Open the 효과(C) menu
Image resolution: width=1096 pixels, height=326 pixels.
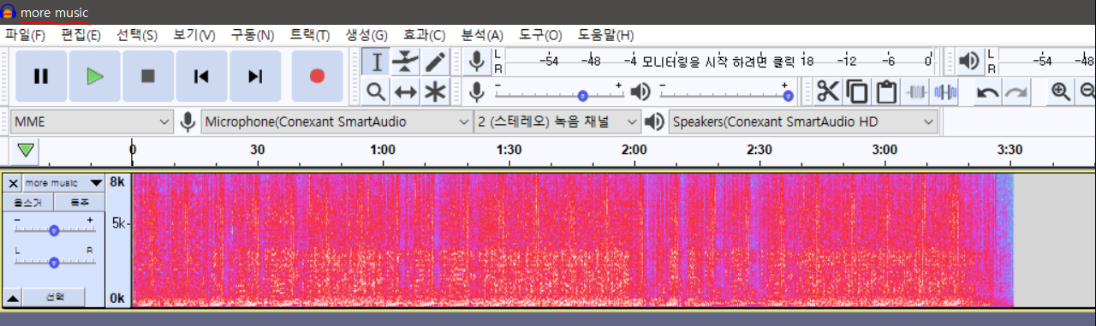[x=424, y=35]
